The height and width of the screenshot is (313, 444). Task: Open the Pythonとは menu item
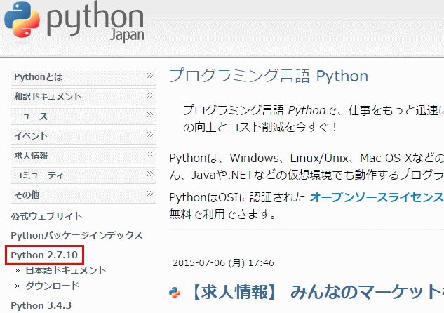(x=83, y=77)
